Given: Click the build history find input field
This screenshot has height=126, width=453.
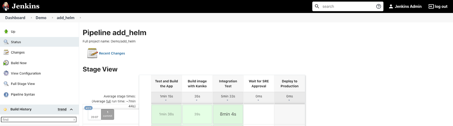Looking at the screenshot, I should [37, 120].
